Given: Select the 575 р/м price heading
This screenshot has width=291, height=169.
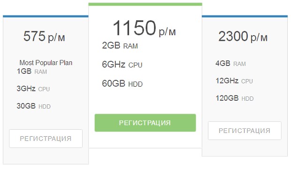Looking at the screenshot, I should [x=44, y=36].
